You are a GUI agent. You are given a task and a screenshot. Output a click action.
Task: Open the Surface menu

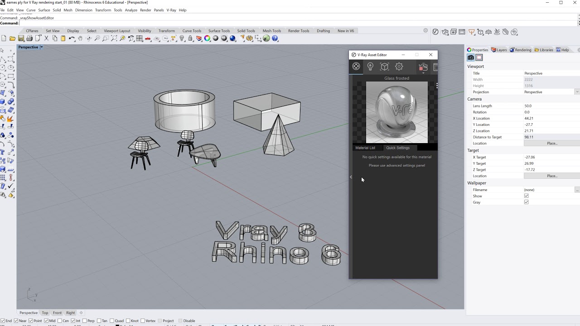point(44,10)
